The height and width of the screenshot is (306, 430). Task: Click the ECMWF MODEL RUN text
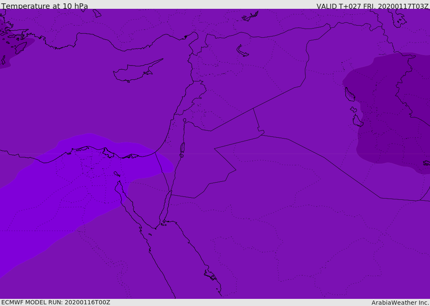[55, 302]
